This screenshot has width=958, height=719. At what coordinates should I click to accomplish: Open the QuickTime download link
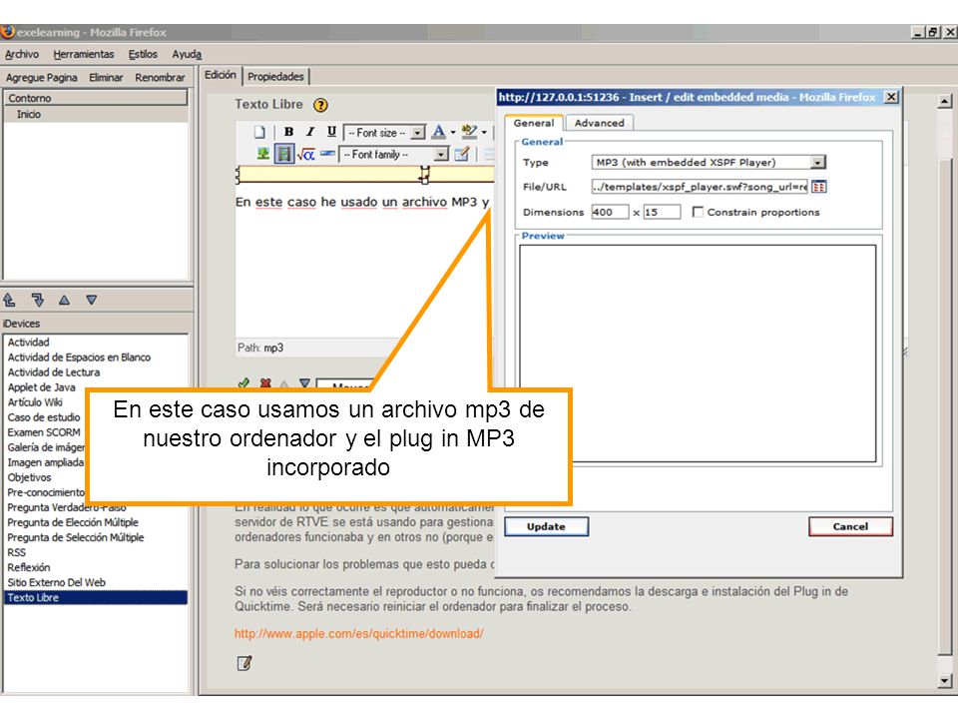click(359, 634)
